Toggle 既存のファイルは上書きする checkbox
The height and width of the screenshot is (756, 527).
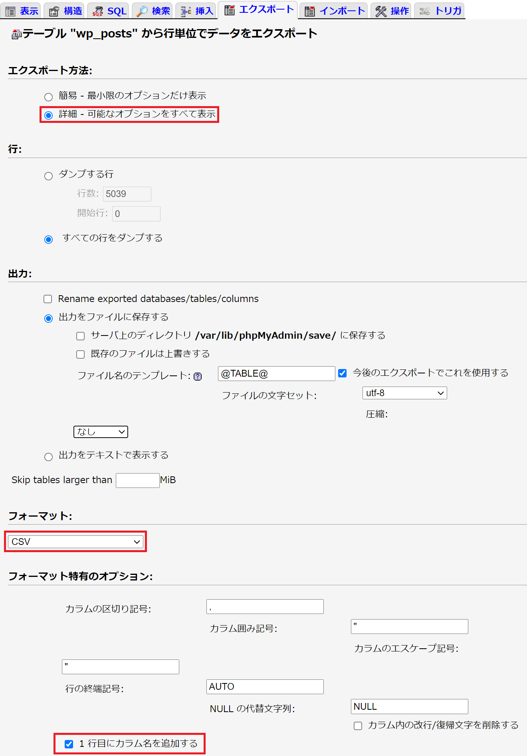(81, 354)
